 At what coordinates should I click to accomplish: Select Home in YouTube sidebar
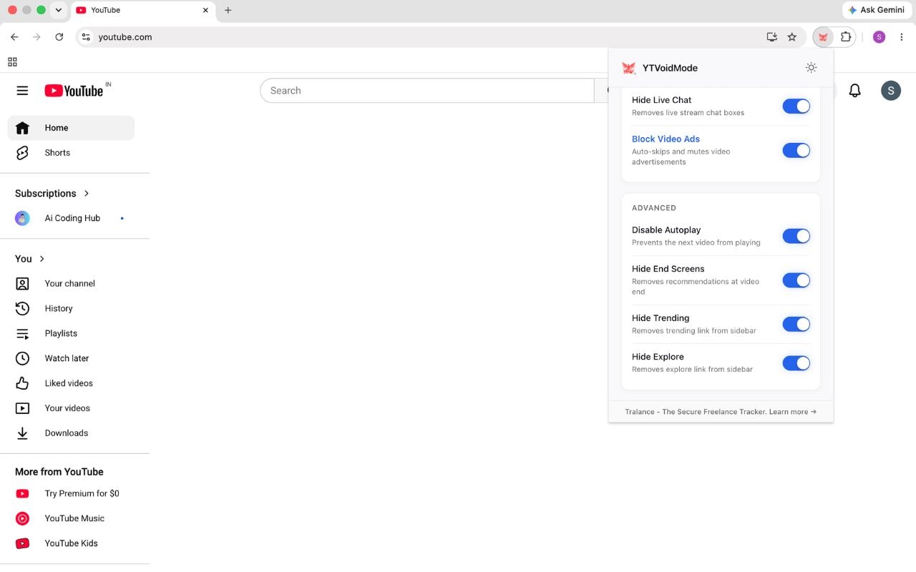coord(71,128)
